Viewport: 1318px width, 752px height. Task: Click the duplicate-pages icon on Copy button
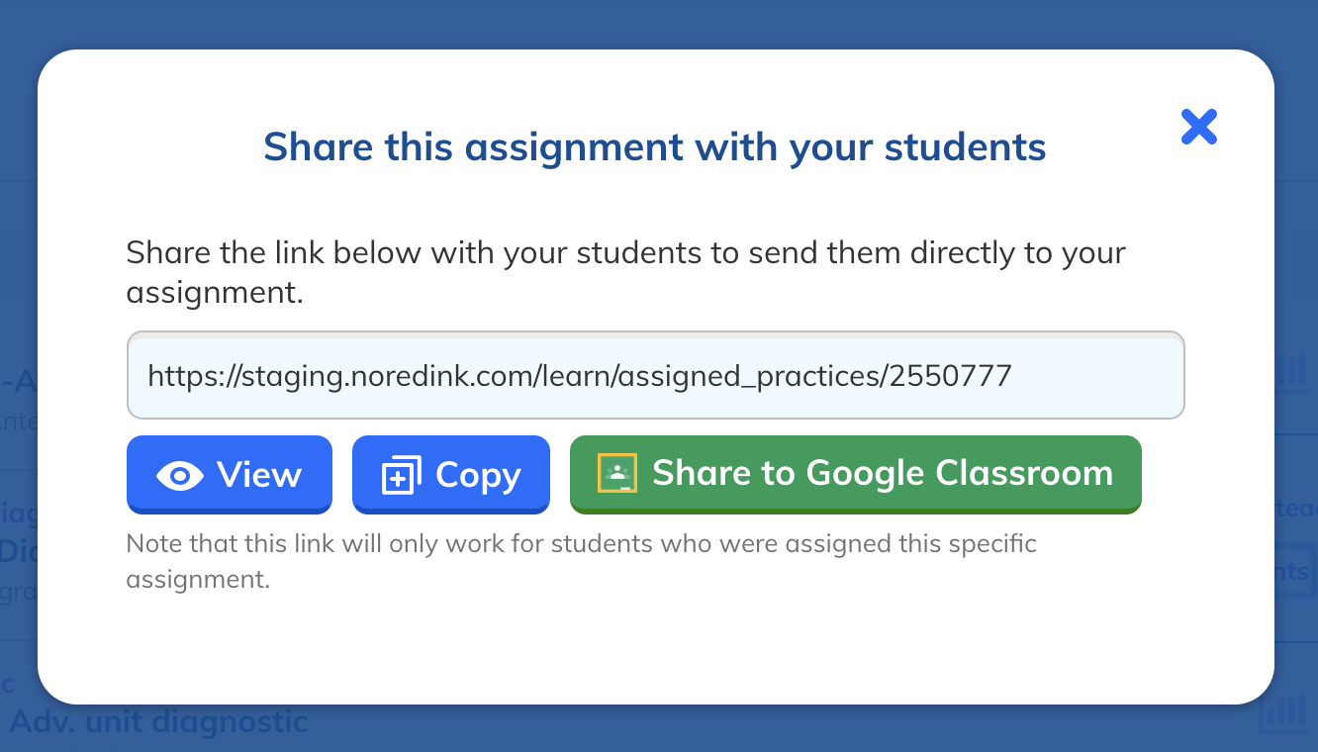(402, 476)
